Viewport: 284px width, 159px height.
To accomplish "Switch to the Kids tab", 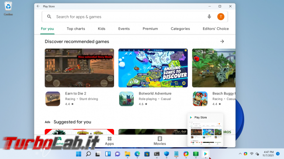I will click(102, 29).
